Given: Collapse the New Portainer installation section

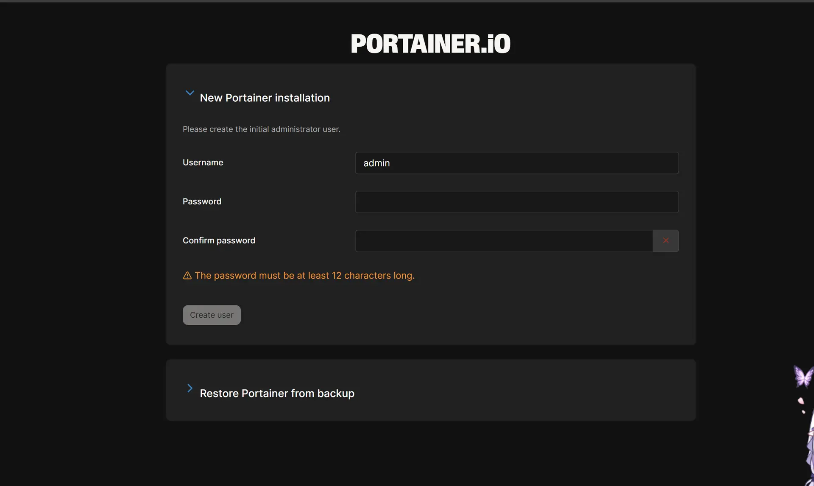Looking at the screenshot, I should [x=190, y=93].
